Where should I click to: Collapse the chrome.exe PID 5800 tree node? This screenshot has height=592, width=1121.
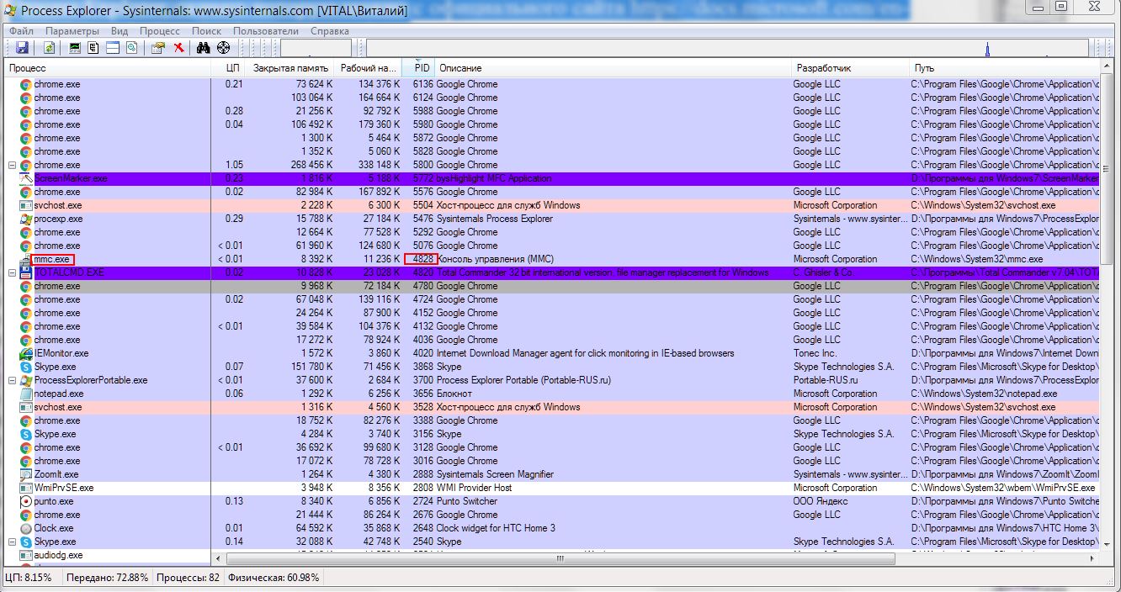[x=13, y=165]
